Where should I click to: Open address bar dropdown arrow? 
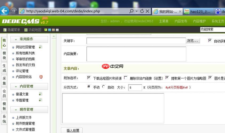(x=136, y=11)
